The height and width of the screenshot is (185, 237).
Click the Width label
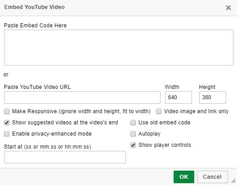(x=172, y=87)
